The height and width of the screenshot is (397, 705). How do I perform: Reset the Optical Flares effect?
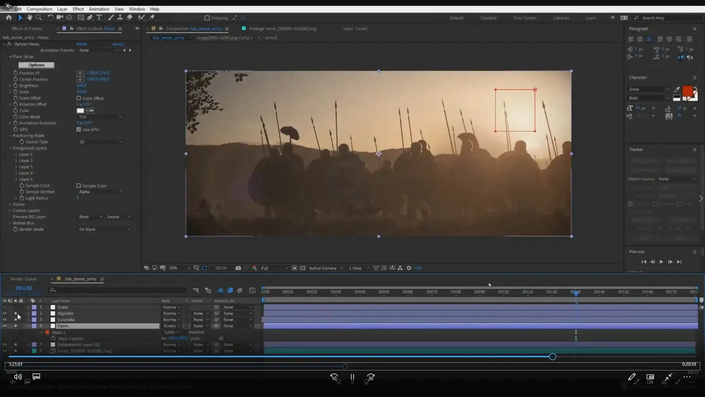click(x=82, y=44)
